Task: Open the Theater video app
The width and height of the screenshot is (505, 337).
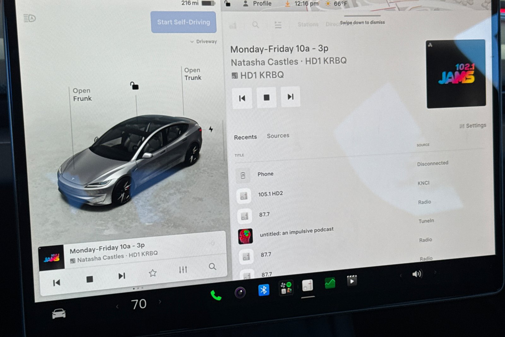Action: (352, 280)
